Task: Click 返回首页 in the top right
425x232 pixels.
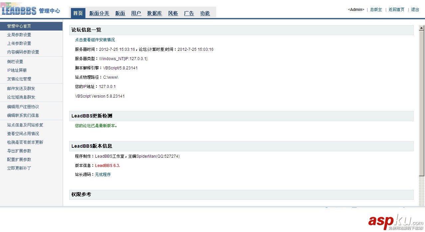Action: coord(396,10)
